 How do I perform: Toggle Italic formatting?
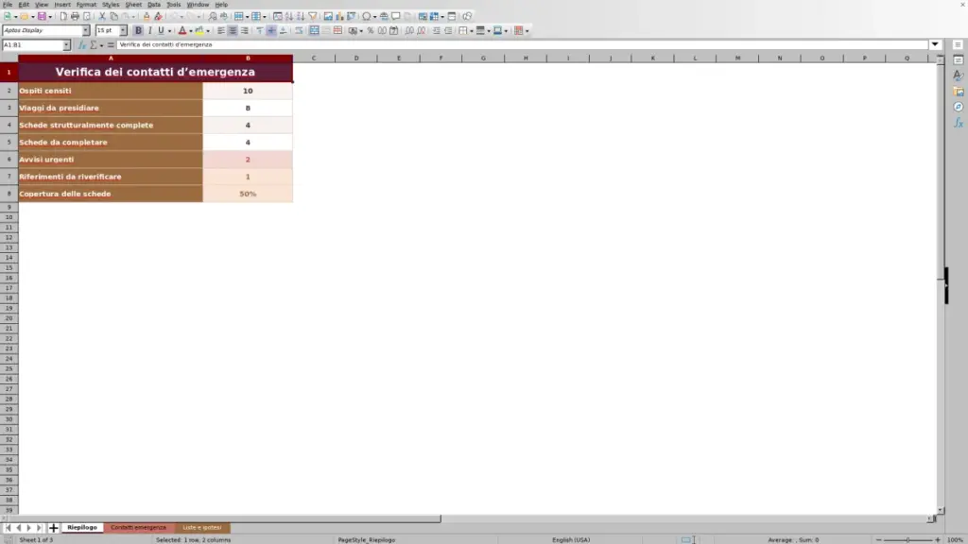point(150,31)
